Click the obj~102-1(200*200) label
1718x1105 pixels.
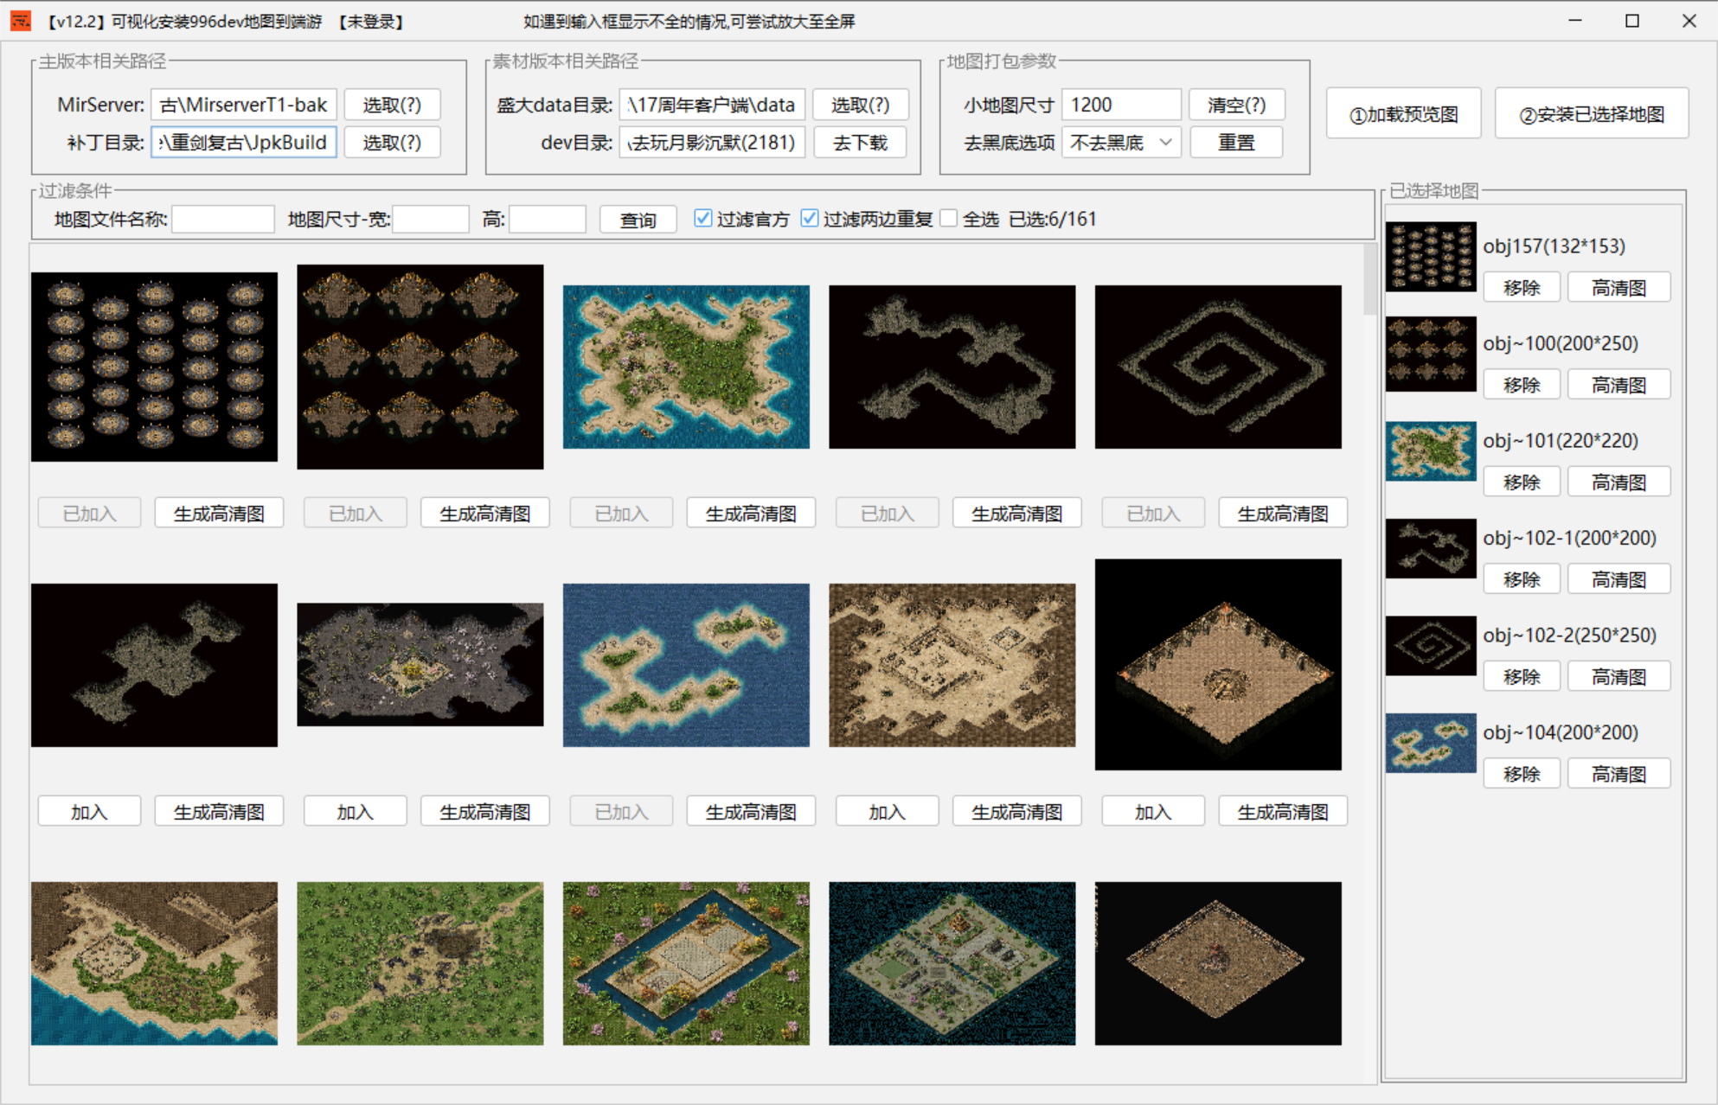tap(1569, 538)
